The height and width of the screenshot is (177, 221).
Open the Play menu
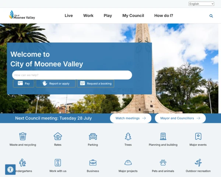click(x=108, y=15)
